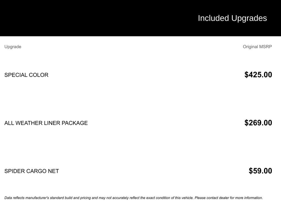Select the ALL WEATHER LINER PACKAGE label
Screen dimensions: 281x211
tap(46, 123)
